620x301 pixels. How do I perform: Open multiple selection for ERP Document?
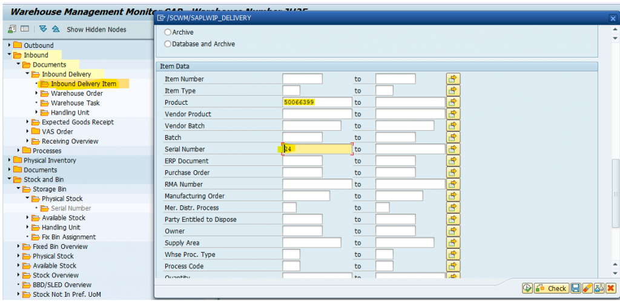tap(453, 160)
